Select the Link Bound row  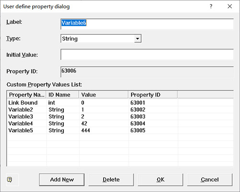click(120, 102)
